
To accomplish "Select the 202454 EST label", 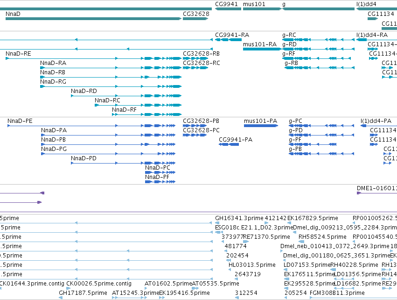I will (237, 256).
